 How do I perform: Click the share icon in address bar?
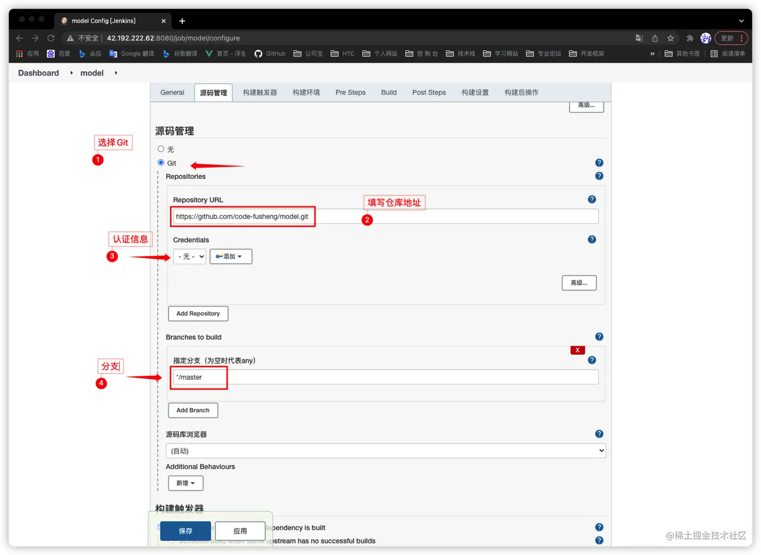[x=655, y=38]
